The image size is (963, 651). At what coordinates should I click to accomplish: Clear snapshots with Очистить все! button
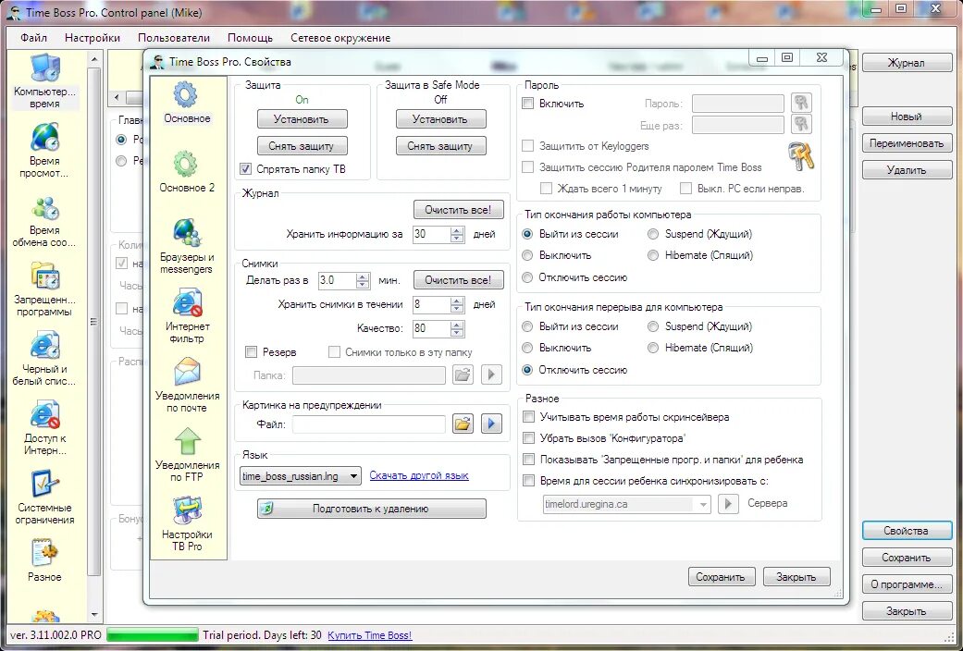point(458,280)
